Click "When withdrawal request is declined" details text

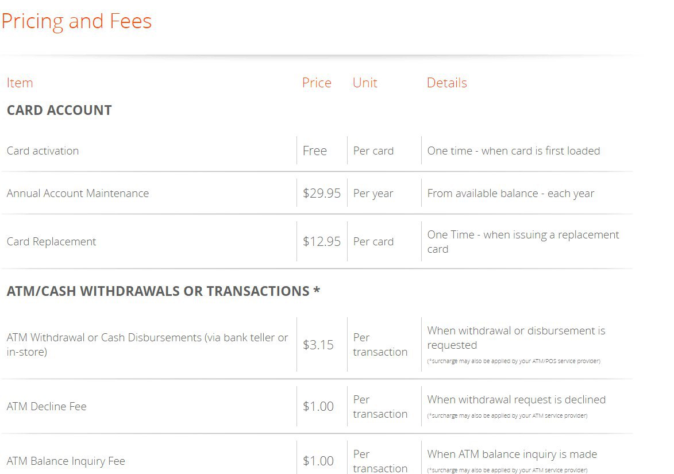(516, 400)
